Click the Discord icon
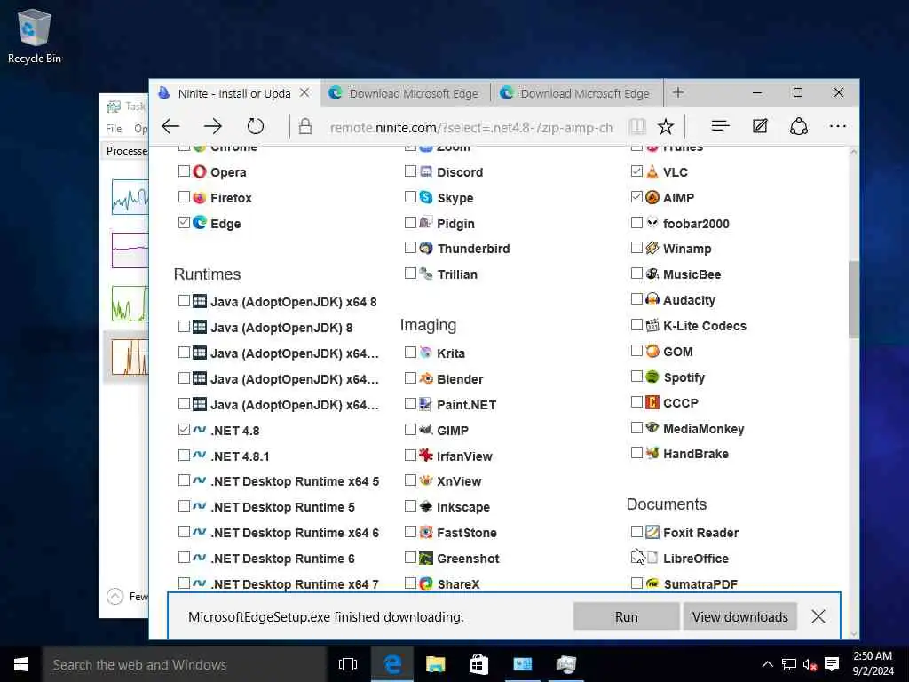909x682 pixels. click(426, 171)
